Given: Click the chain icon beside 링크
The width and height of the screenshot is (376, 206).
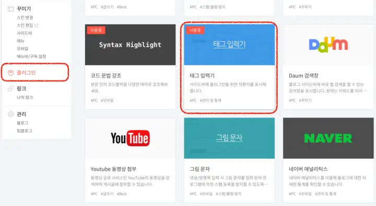Looking at the screenshot, I should 11,88.
